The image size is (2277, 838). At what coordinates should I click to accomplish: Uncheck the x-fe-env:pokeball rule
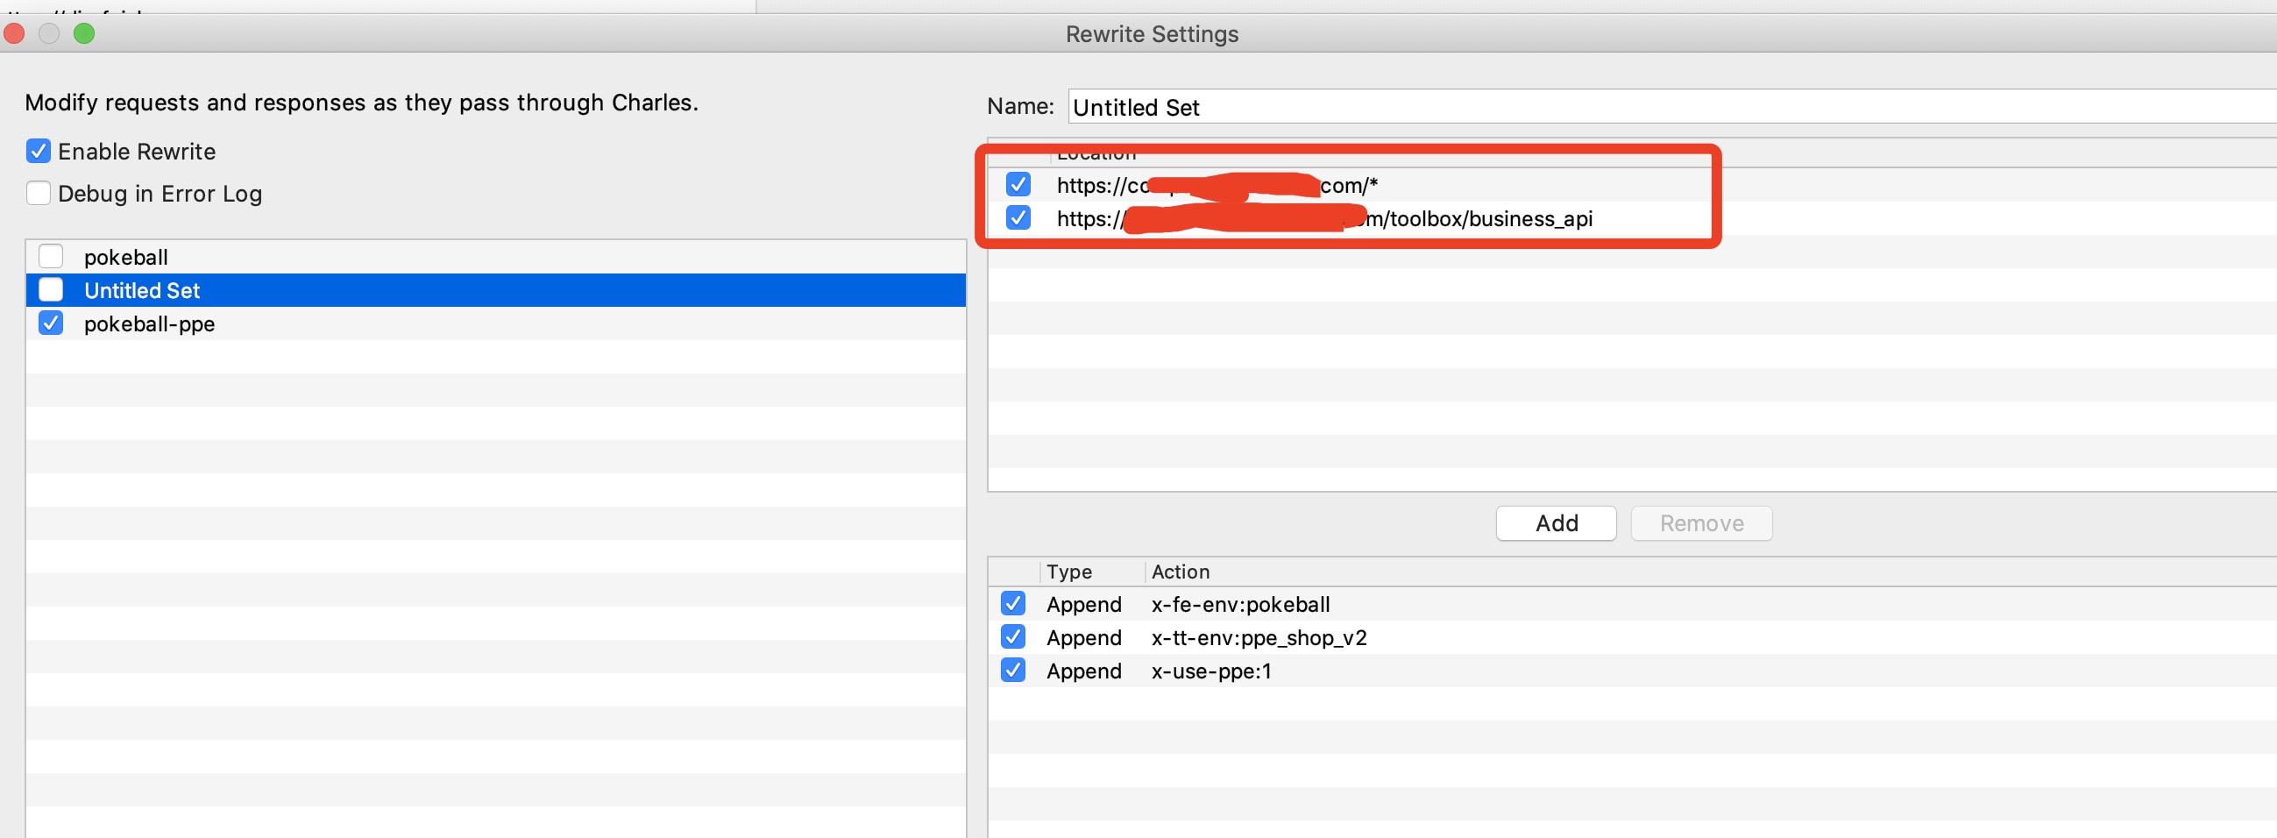pyautogui.click(x=1013, y=604)
